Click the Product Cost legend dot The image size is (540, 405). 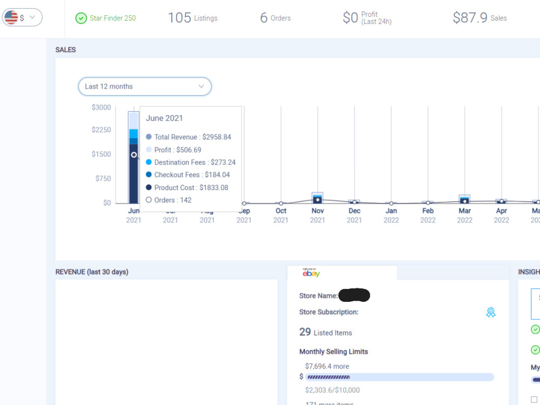[149, 187]
